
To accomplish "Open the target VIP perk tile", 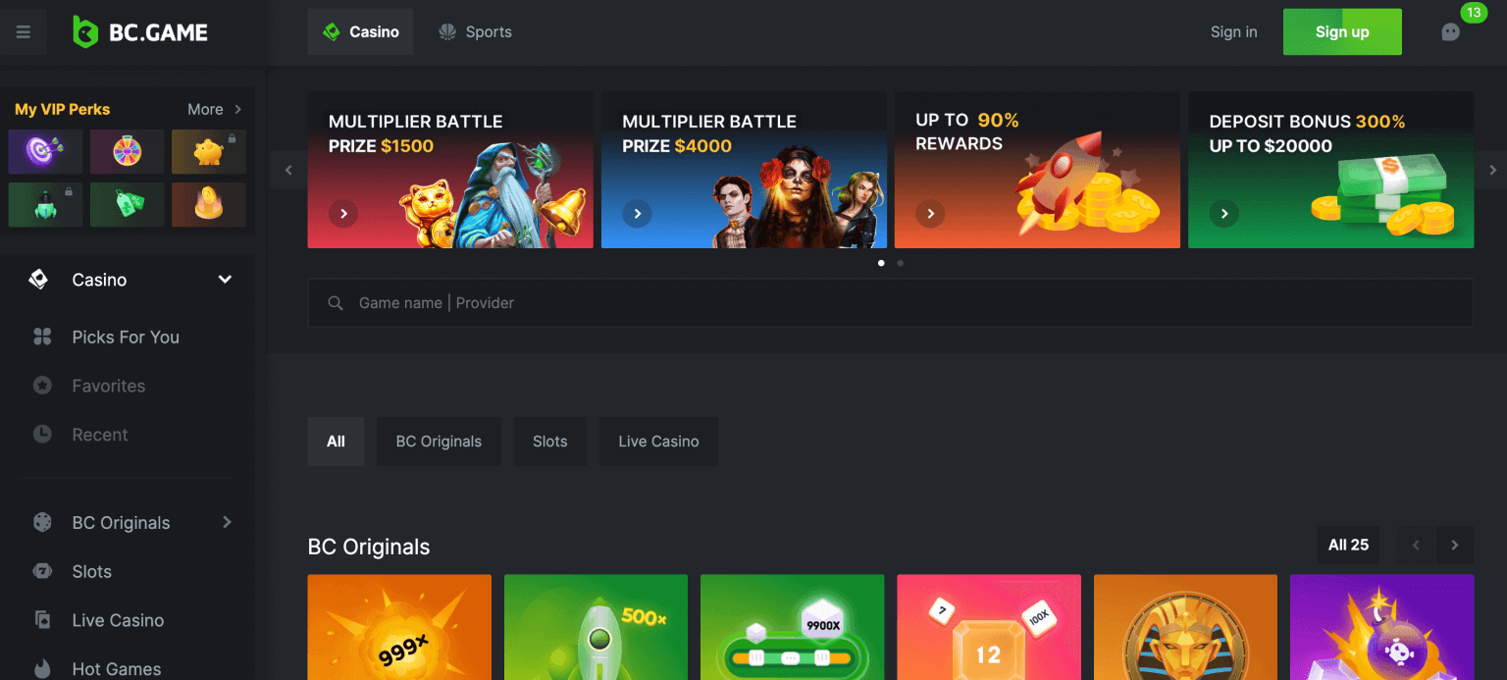I will click(45, 151).
